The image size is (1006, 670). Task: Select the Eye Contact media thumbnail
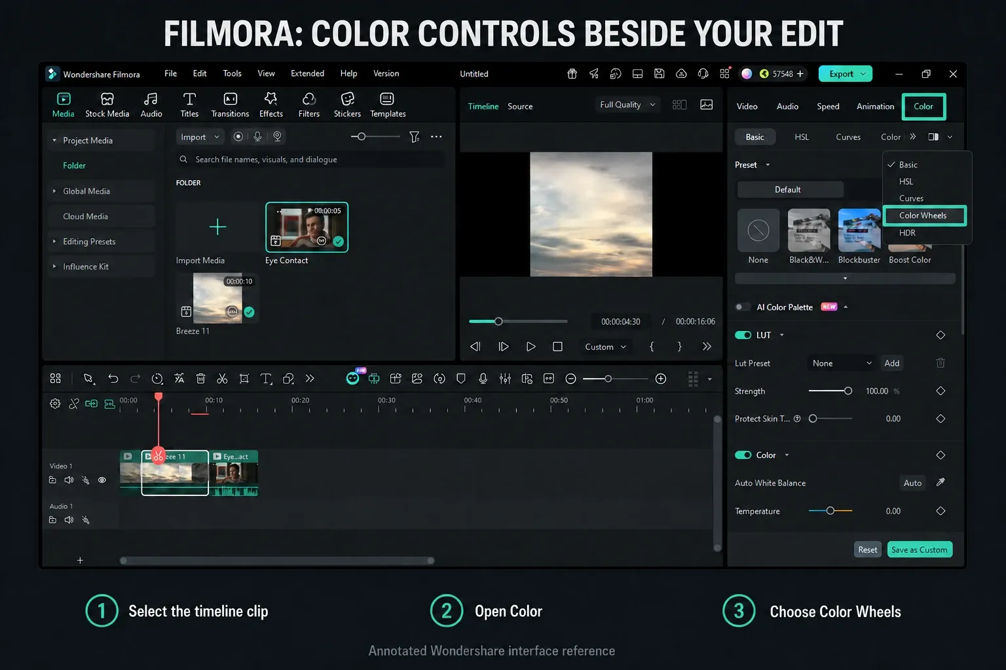[x=307, y=227]
